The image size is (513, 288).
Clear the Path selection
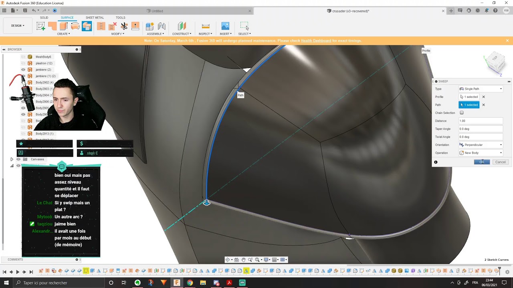pyautogui.click(x=483, y=105)
